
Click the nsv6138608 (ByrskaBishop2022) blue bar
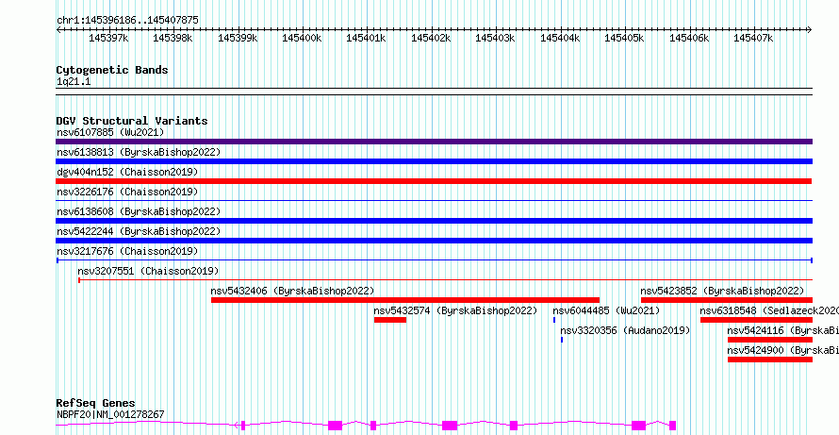coord(434,221)
